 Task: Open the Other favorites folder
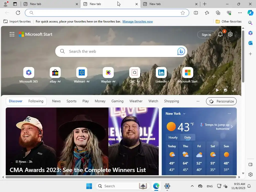click(x=228, y=21)
